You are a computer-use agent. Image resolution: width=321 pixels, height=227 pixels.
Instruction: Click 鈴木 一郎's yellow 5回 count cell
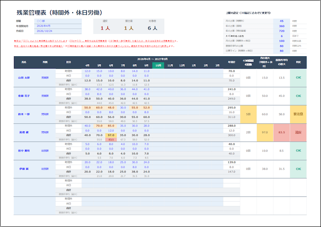point(248,114)
